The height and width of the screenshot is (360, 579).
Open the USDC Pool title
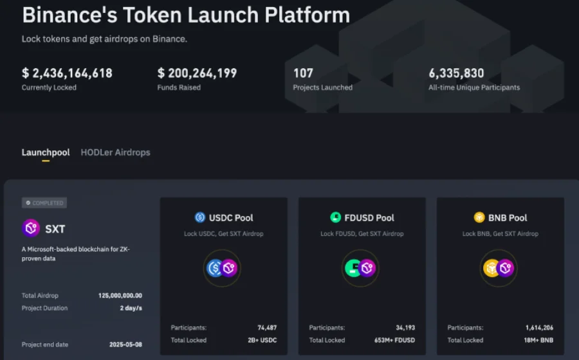pos(231,218)
